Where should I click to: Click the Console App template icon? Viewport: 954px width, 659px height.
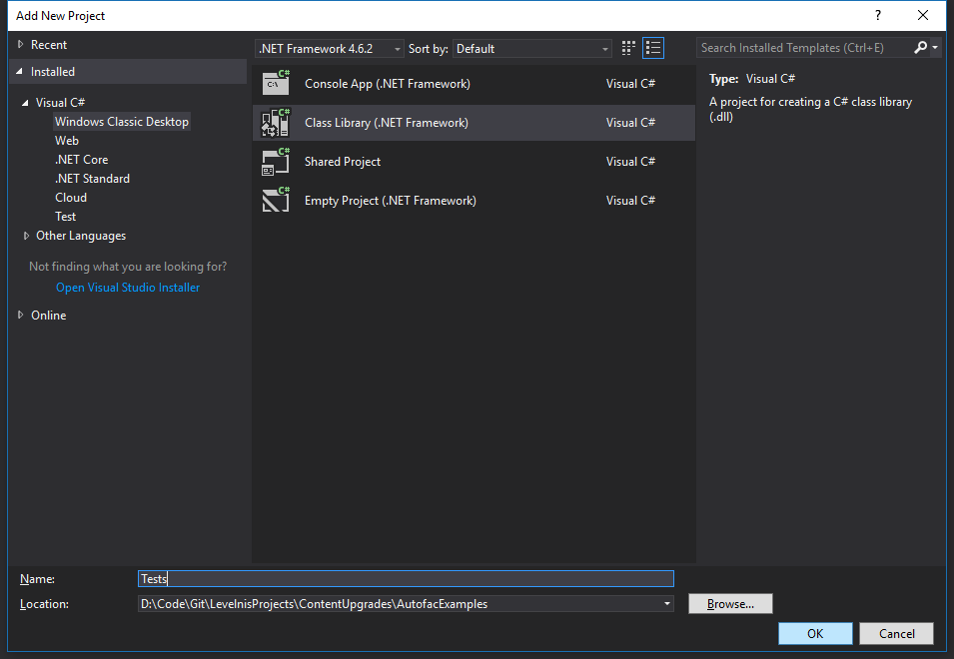click(x=276, y=83)
